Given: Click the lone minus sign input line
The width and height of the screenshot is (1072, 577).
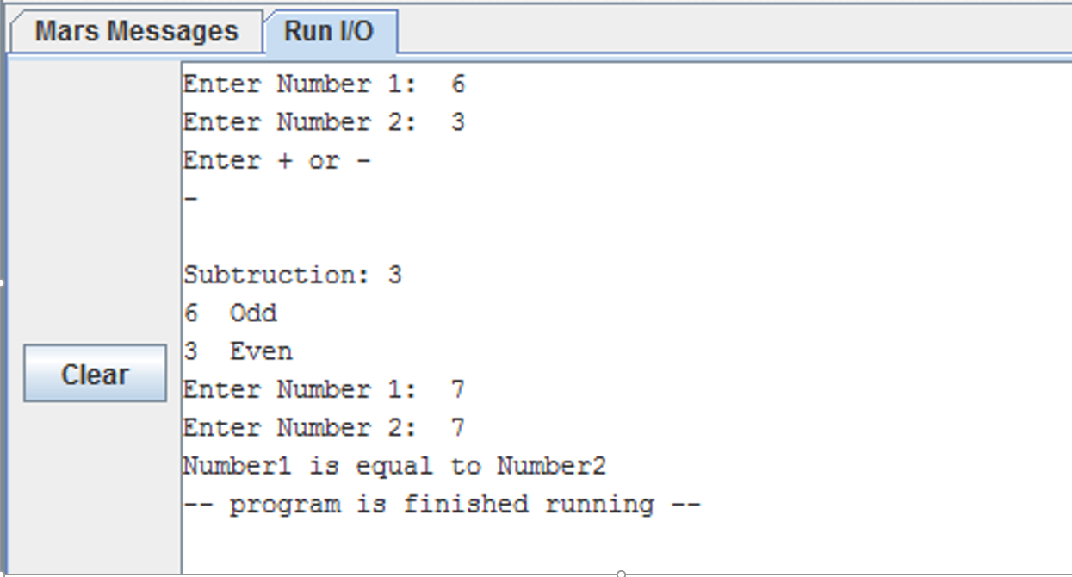Looking at the screenshot, I should (191, 199).
